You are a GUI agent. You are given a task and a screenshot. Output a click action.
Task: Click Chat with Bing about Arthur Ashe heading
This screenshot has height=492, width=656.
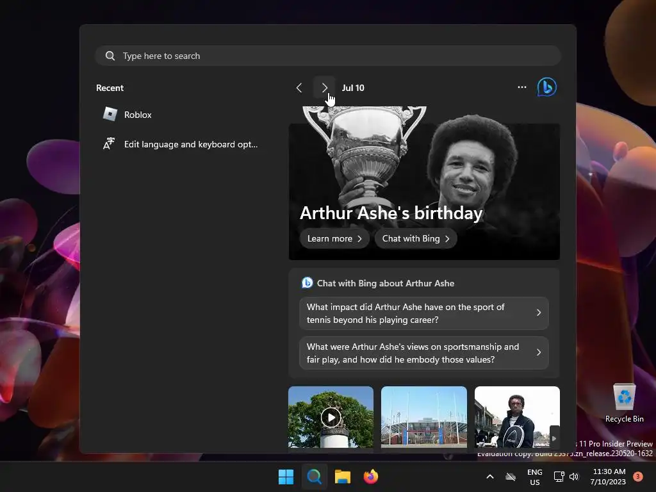[x=385, y=283]
